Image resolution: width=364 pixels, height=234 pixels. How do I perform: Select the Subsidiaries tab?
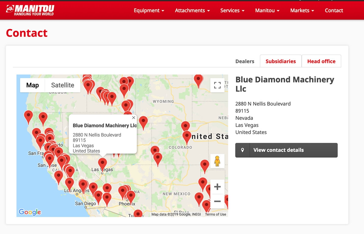click(x=281, y=61)
